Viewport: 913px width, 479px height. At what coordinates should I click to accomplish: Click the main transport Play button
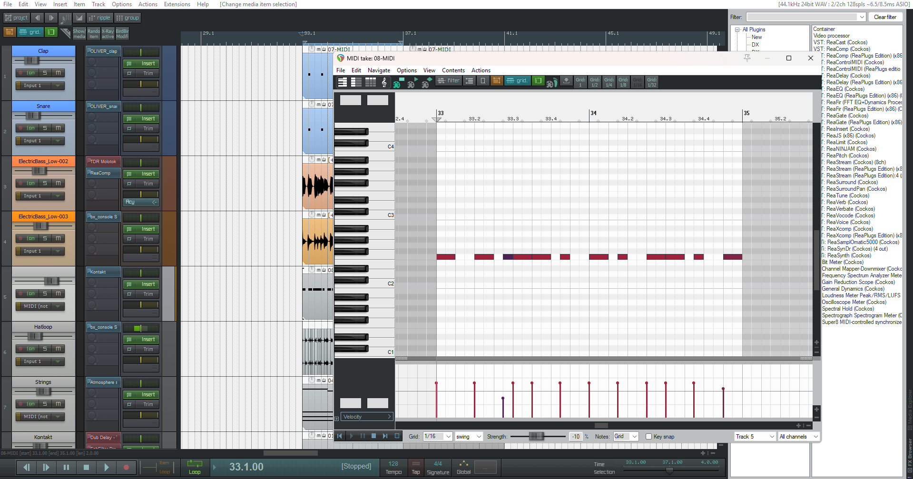(106, 467)
